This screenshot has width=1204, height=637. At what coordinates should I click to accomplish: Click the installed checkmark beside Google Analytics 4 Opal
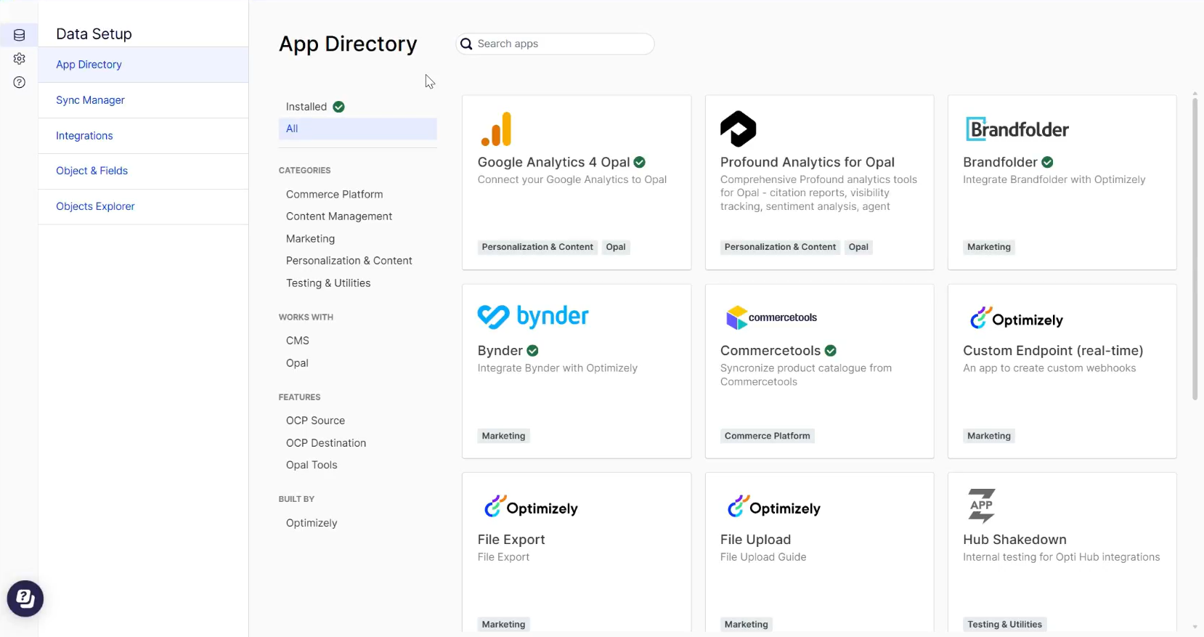click(x=640, y=162)
